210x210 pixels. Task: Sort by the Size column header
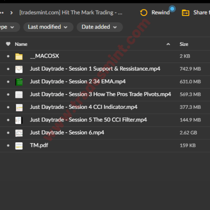coord(184,44)
